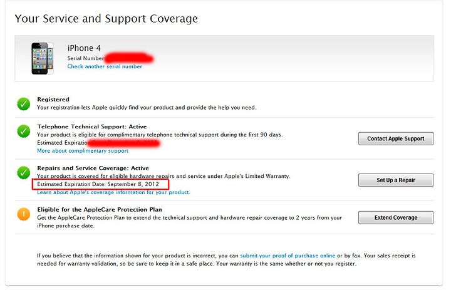This screenshot has height=290, width=451.
Task: Click 'Repairs and Service Coverage: Active' heading
Action: point(93,168)
